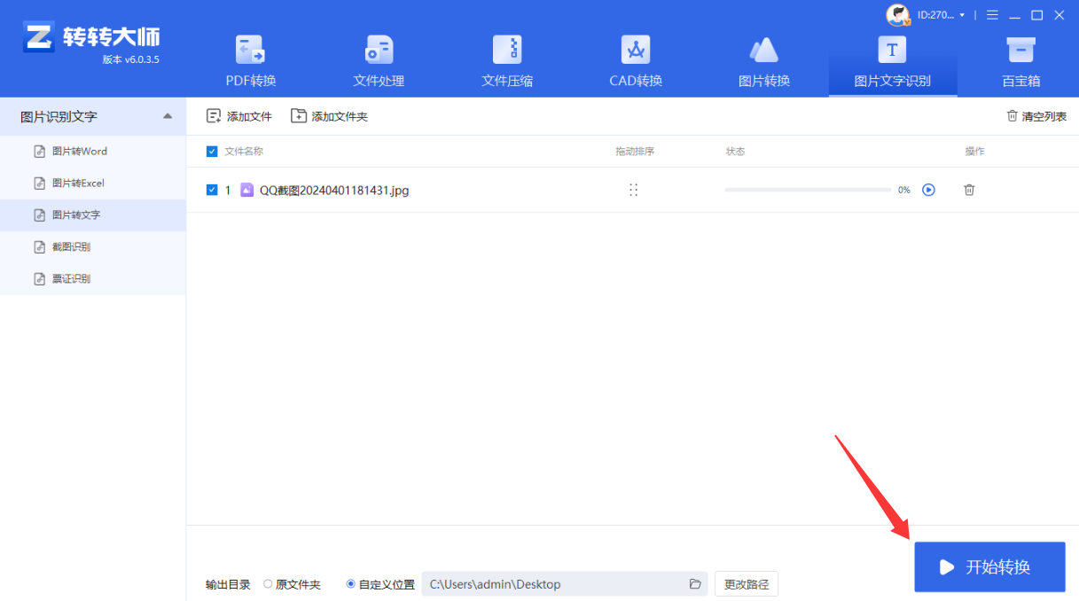Click drag-sort handle for QQ截图 row
This screenshot has width=1079, height=601.
click(x=633, y=190)
